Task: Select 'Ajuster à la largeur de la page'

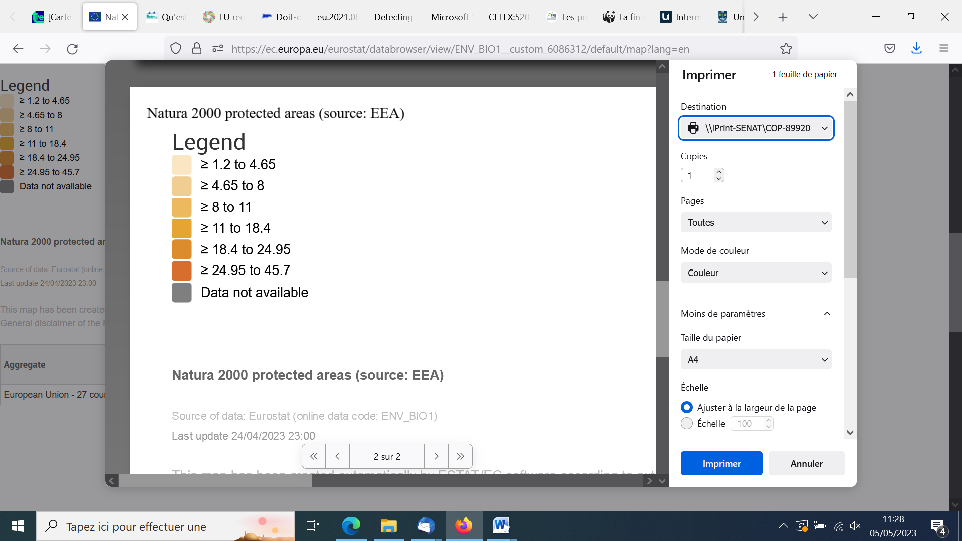Action: pos(687,407)
